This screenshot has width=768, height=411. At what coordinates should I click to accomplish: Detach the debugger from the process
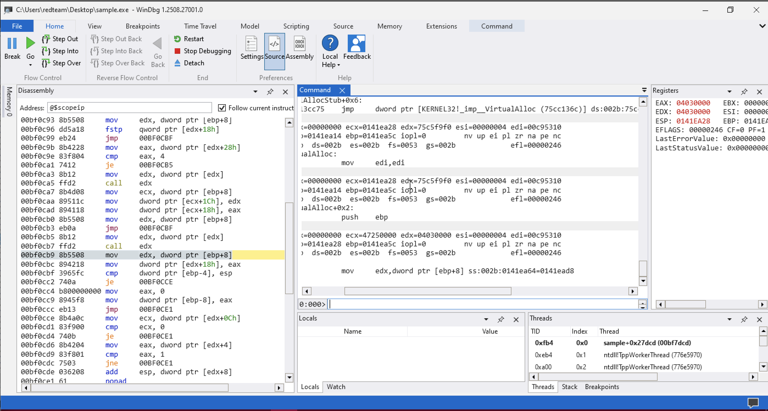coord(189,63)
